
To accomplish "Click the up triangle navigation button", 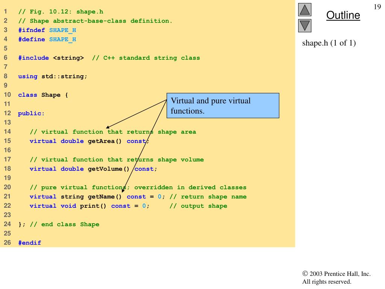I will coord(305,9).
